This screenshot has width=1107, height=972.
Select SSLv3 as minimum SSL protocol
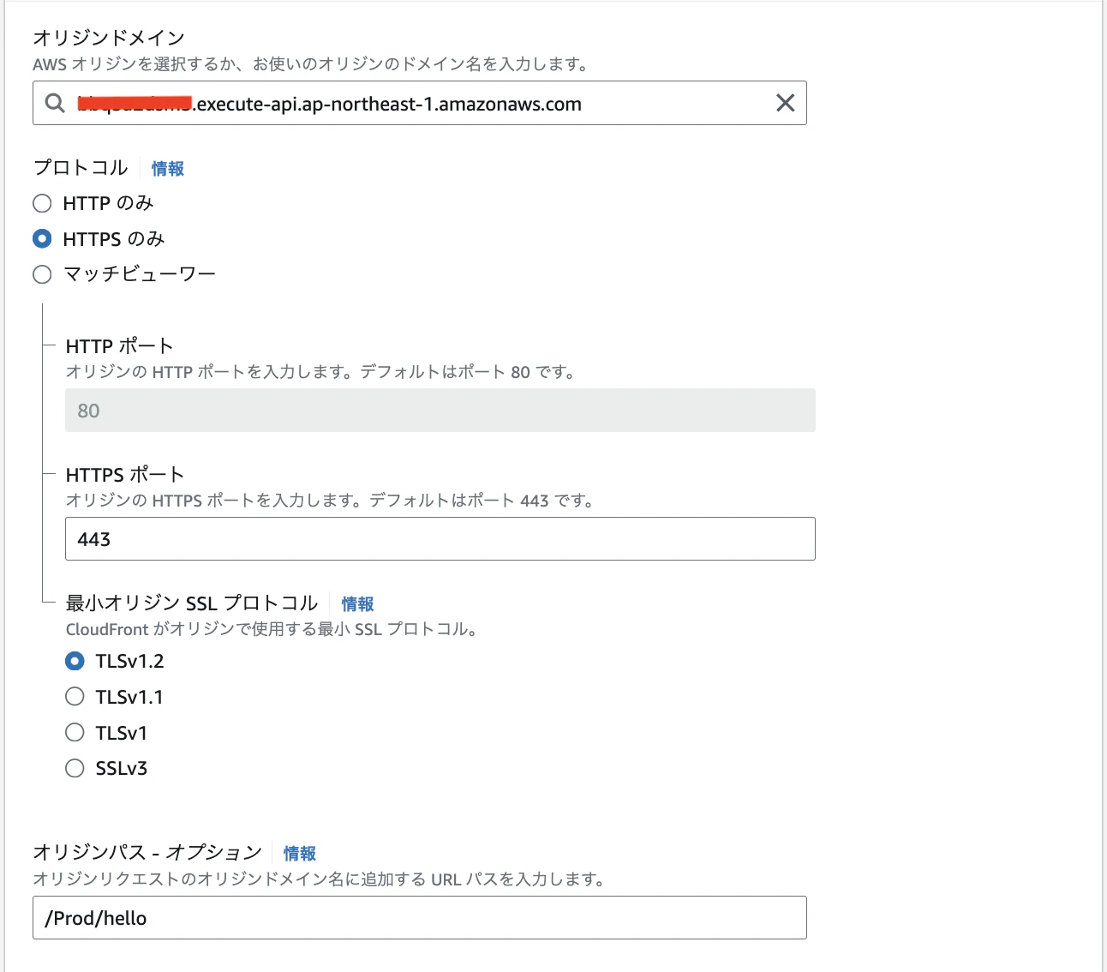tap(75, 768)
